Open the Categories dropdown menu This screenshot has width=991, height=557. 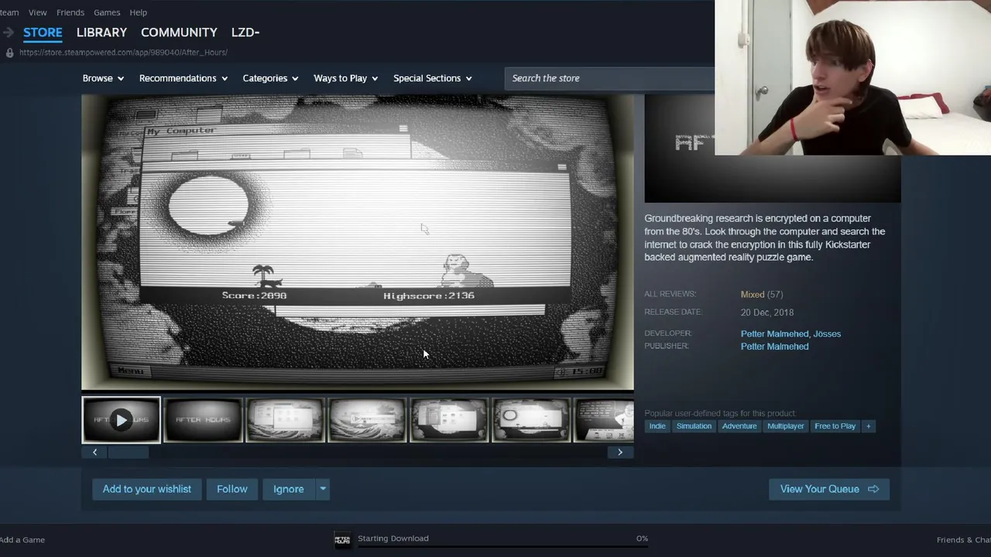pyautogui.click(x=270, y=78)
